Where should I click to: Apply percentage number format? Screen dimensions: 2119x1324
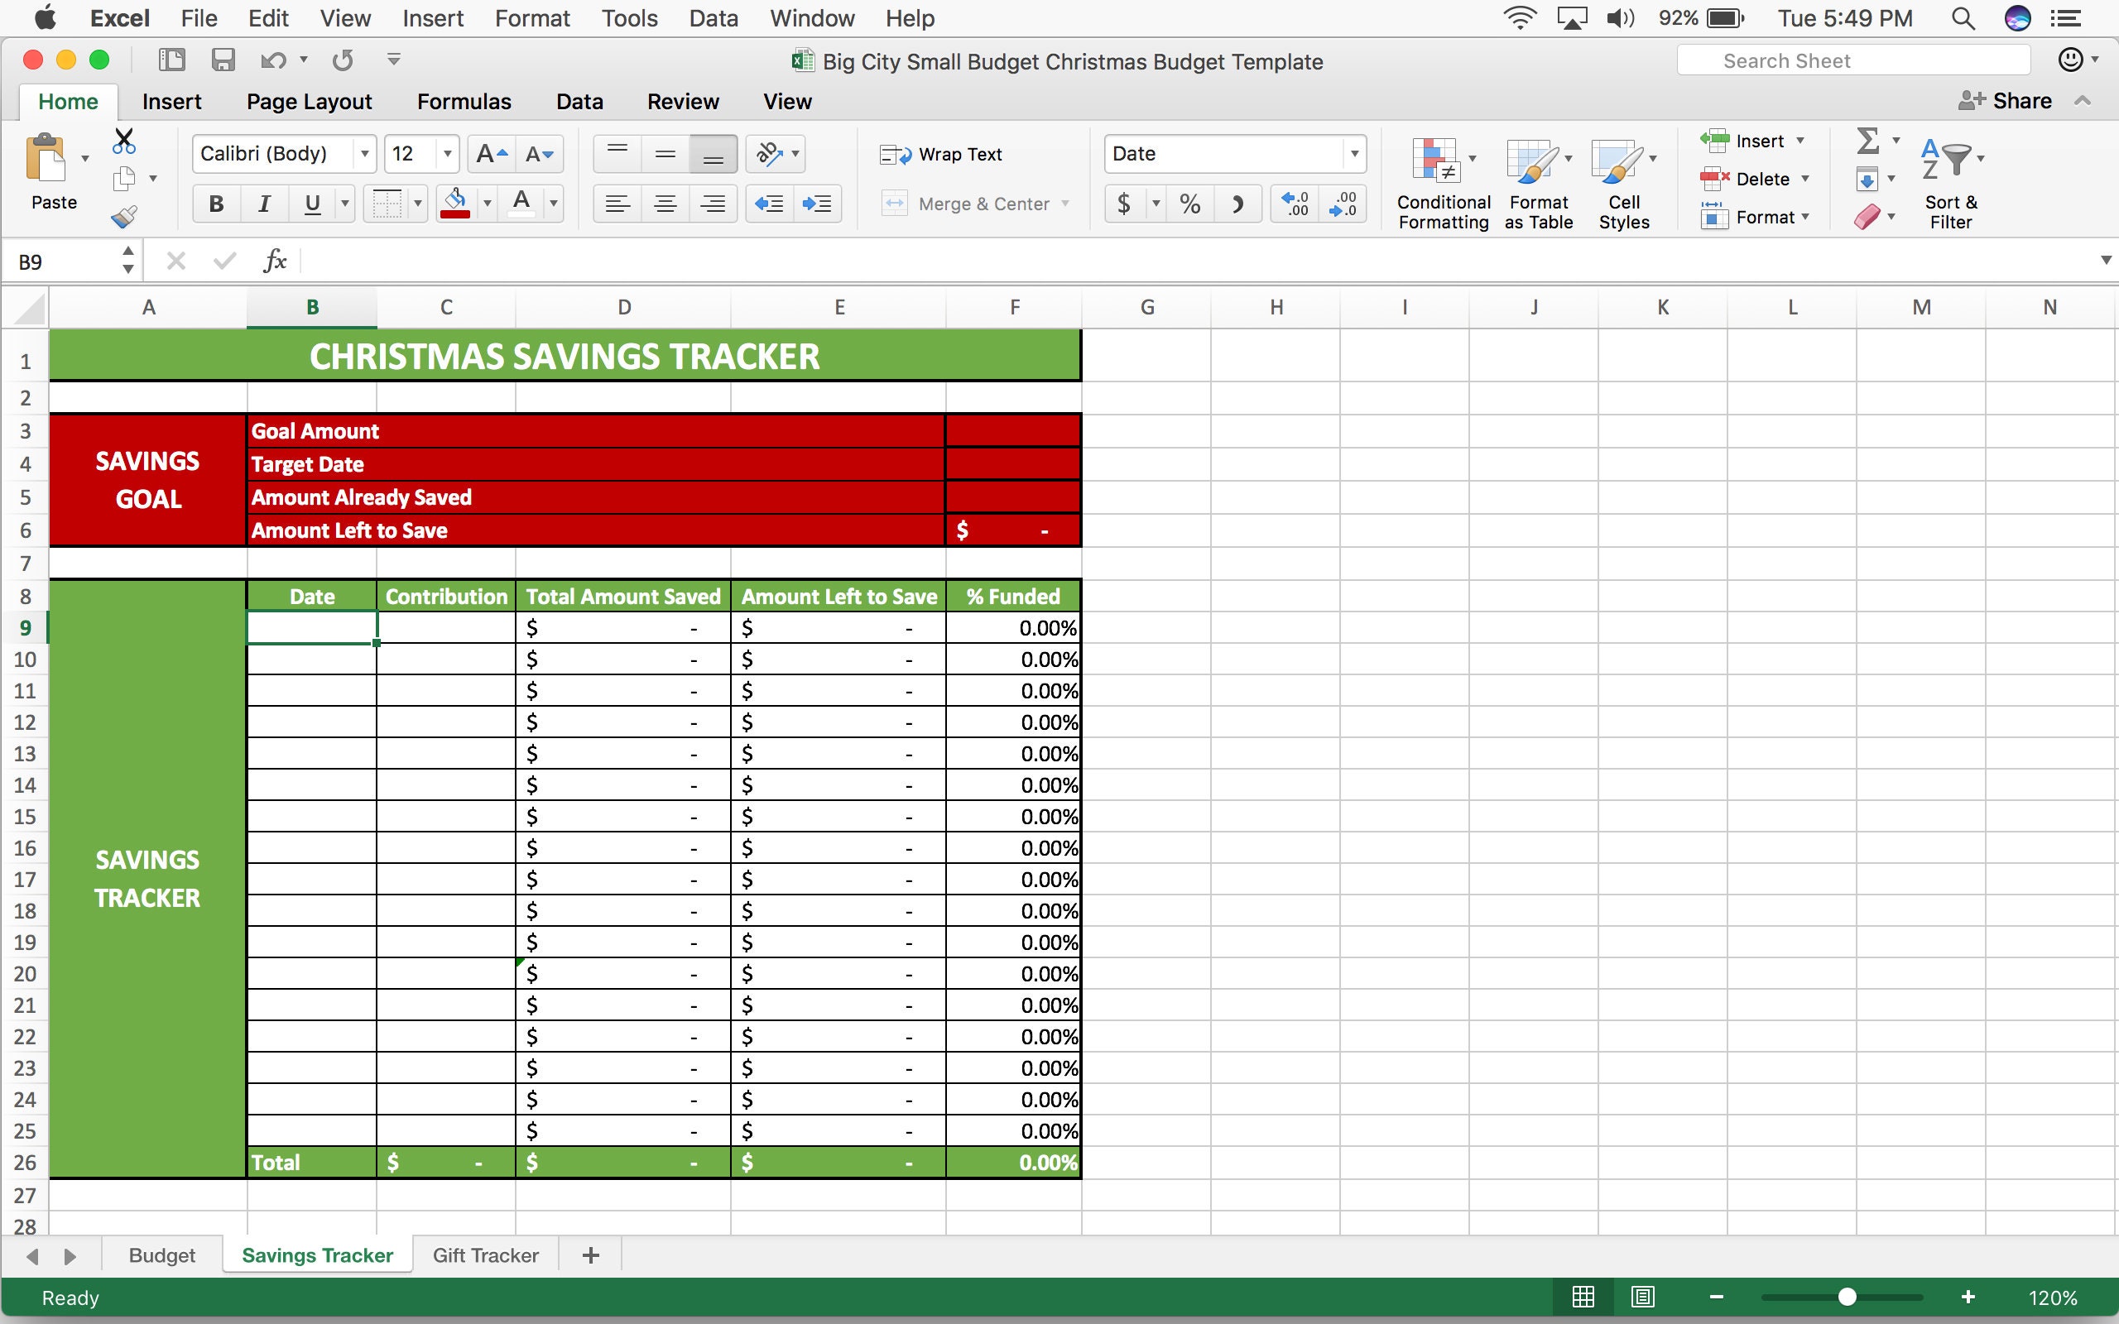click(1190, 204)
